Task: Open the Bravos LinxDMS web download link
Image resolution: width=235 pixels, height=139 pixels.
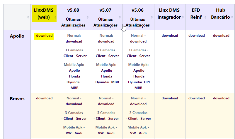Action: pos(44,98)
